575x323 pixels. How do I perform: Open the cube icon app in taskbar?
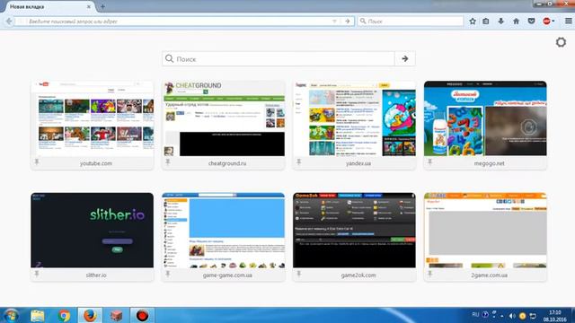click(116, 315)
